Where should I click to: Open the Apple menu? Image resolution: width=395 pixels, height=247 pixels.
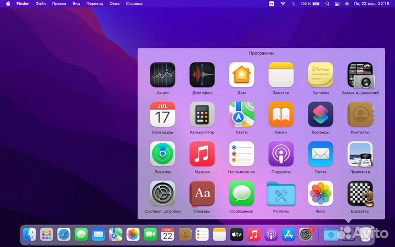(8, 4)
